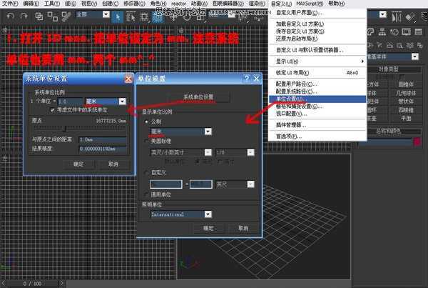The width and height of the screenshot is (428, 288).
Task: Open the Utilities command panel tab icon
Action: coord(418,31)
